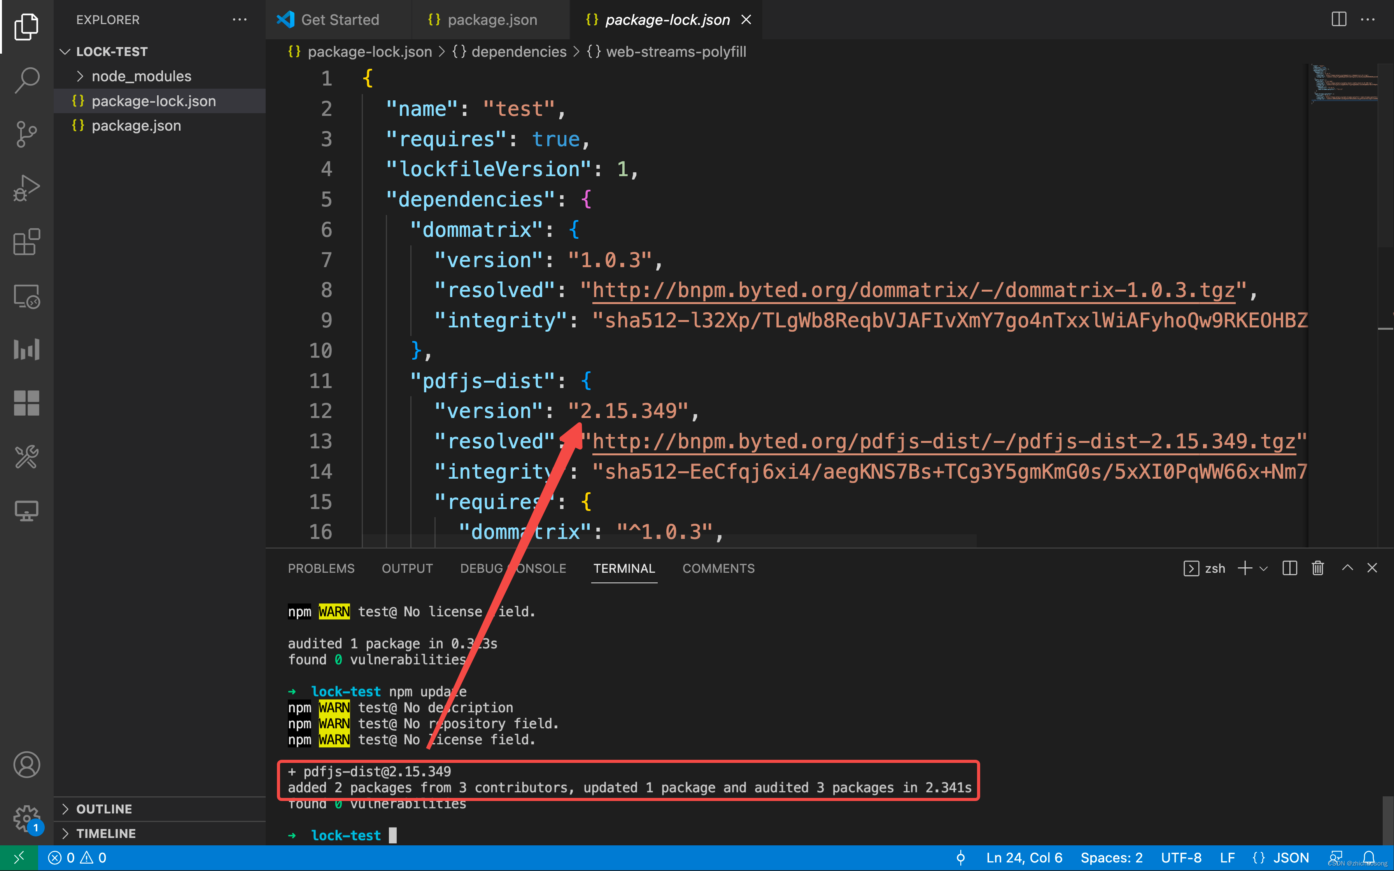Click the Accounts icon
The image size is (1394, 871).
pyautogui.click(x=26, y=764)
